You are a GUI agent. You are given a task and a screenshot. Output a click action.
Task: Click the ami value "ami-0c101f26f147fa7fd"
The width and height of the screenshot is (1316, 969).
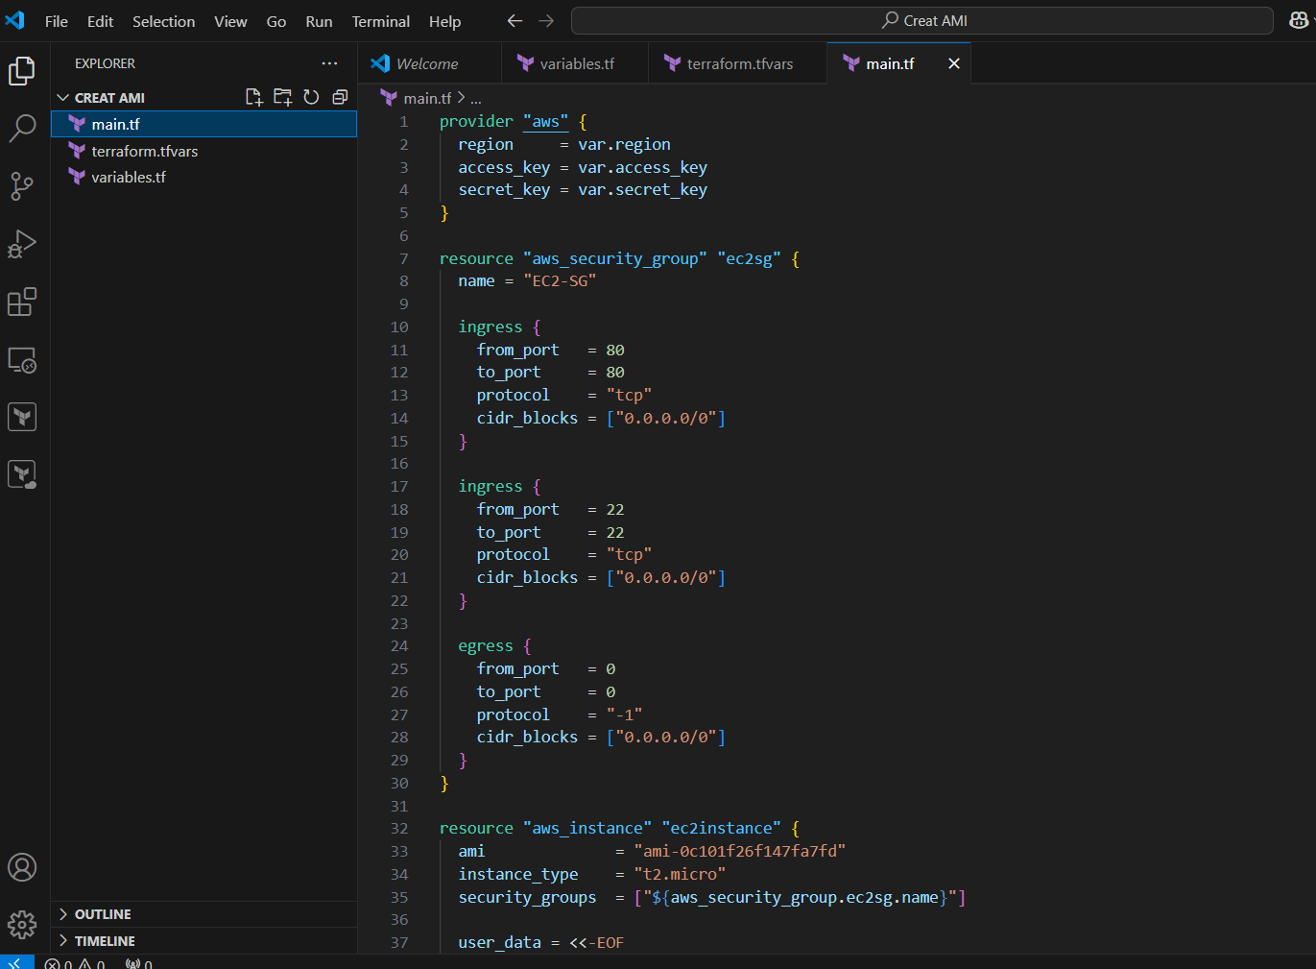[x=739, y=851]
